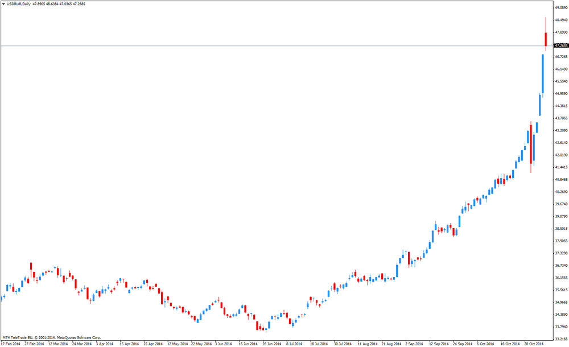Click date label 16 Oct 2014
The image size is (569, 347).
(510, 344)
